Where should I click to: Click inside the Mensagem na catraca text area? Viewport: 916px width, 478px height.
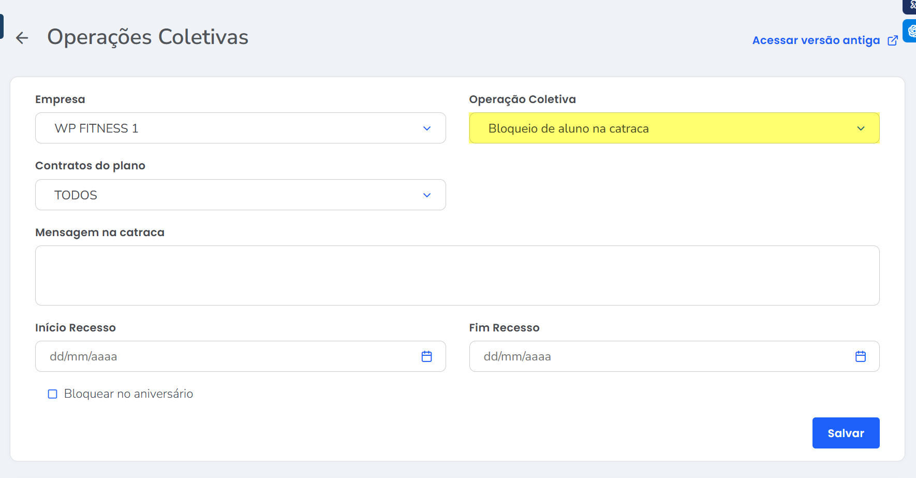tap(457, 276)
